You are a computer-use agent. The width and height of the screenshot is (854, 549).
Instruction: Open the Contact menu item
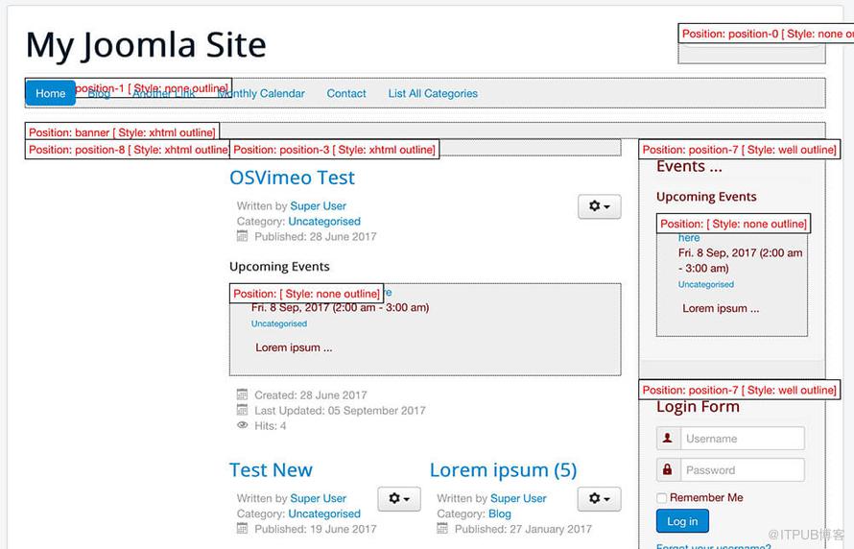(346, 93)
